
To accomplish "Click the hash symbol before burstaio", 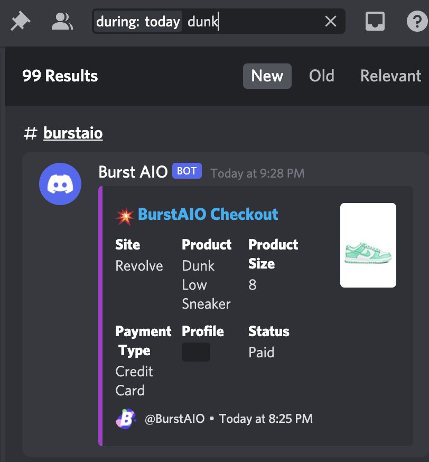I will pos(30,133).
